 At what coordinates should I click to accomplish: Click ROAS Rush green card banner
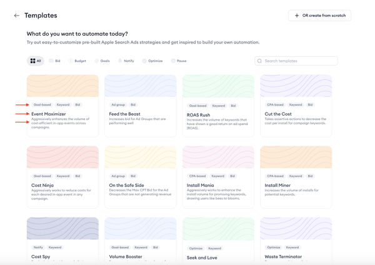(218, 86)
